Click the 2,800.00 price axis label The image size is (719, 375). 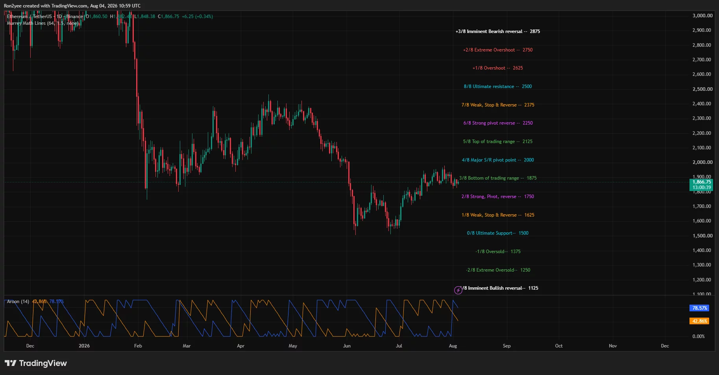pos(702,45)
